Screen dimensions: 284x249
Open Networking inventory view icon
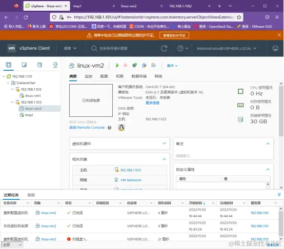pos(55,65)
